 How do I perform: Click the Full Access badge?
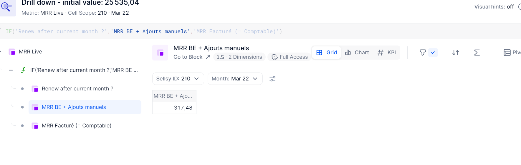tap(290, 57)
